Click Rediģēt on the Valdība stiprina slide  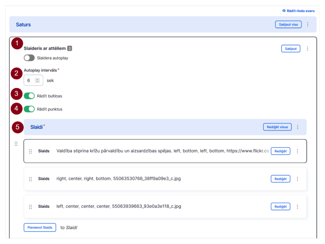(x=280, y=151)
